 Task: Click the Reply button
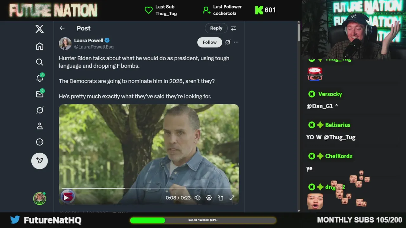[216, 28]
